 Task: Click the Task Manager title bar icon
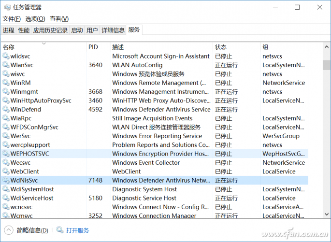[7, 7]
